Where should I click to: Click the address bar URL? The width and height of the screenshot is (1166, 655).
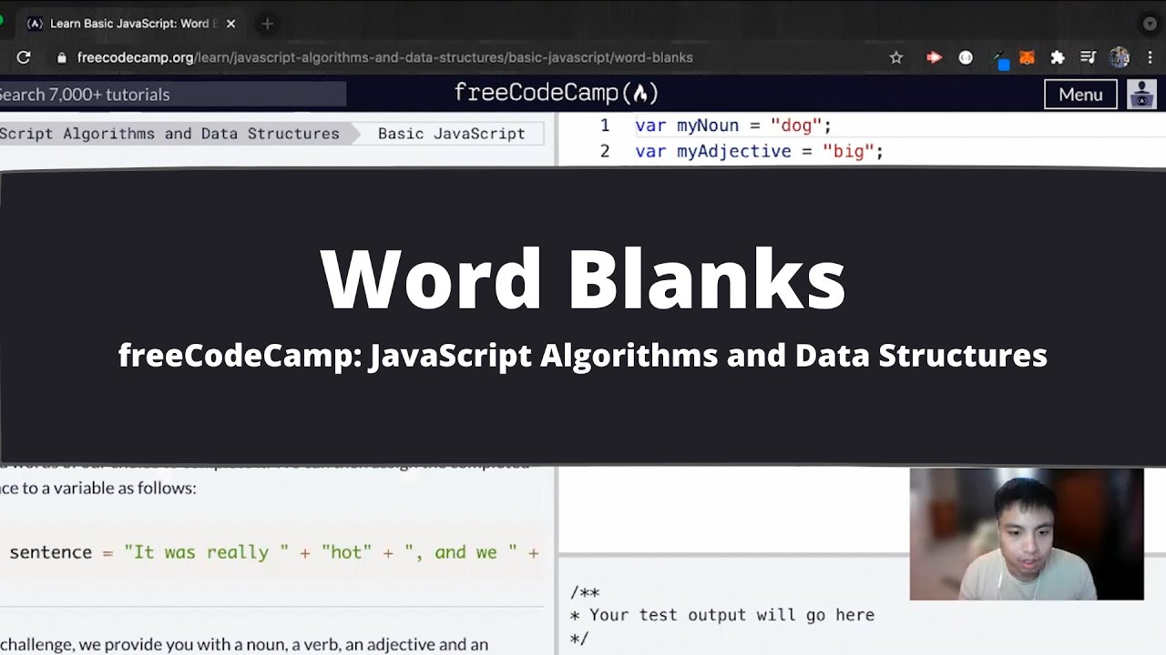384,57
